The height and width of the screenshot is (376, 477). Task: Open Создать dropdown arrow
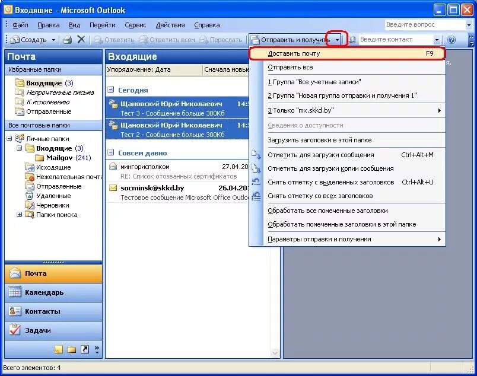pyautogui.click(x=53, y=40)
